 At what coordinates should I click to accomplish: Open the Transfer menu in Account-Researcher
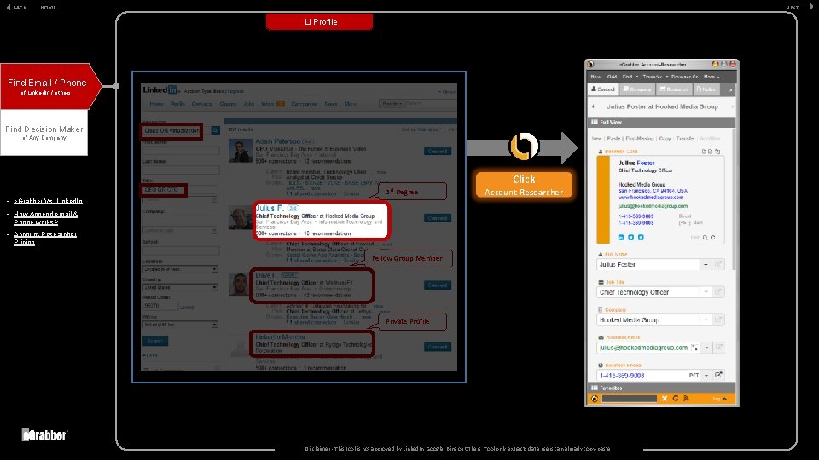tap(654, 77)
